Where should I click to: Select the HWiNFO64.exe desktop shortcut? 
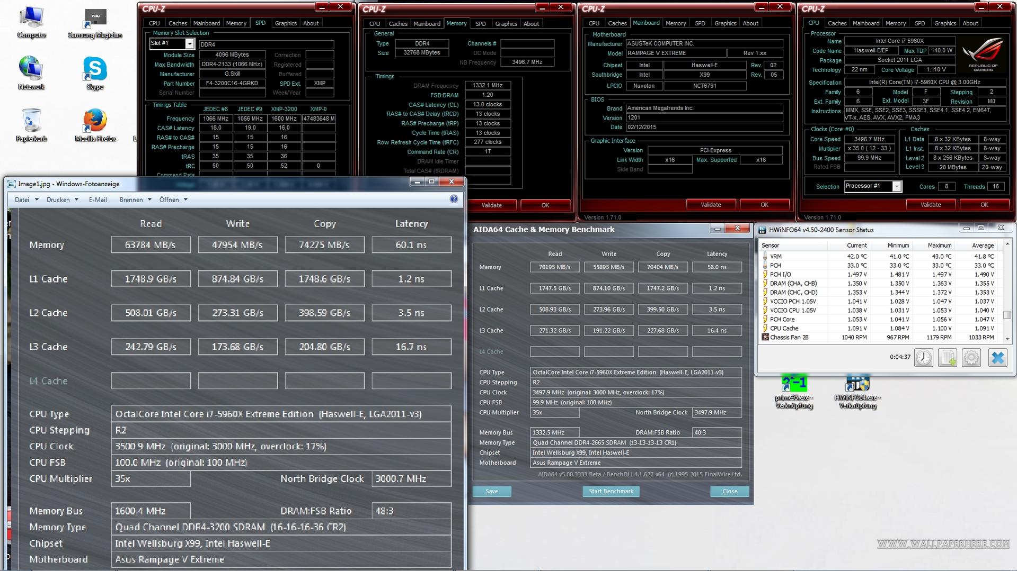[x=857, y=392]
